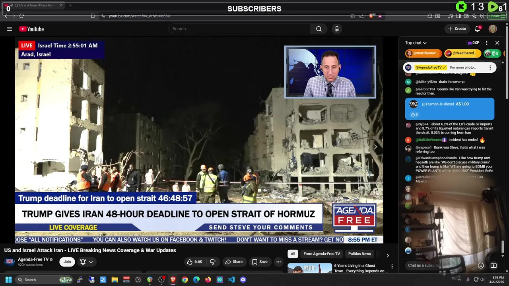
Task: Open options for the Ghost Town video
Action: click(x=392, y=267)
